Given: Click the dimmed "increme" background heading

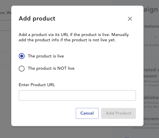Looking at the screenshot, I should [151, 119].
